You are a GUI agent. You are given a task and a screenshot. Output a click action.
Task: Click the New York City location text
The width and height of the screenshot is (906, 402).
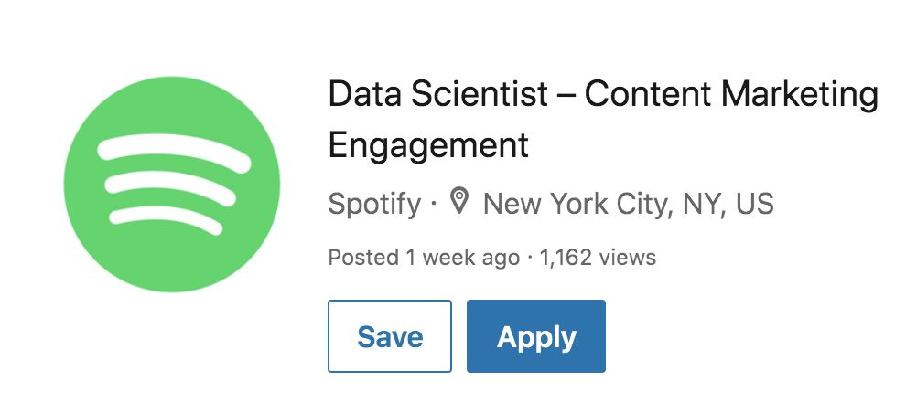pyautogui.click(x=628, y=204)
